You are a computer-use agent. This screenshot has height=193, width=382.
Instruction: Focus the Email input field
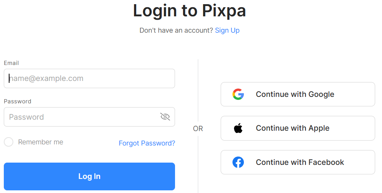pos(89,79)
